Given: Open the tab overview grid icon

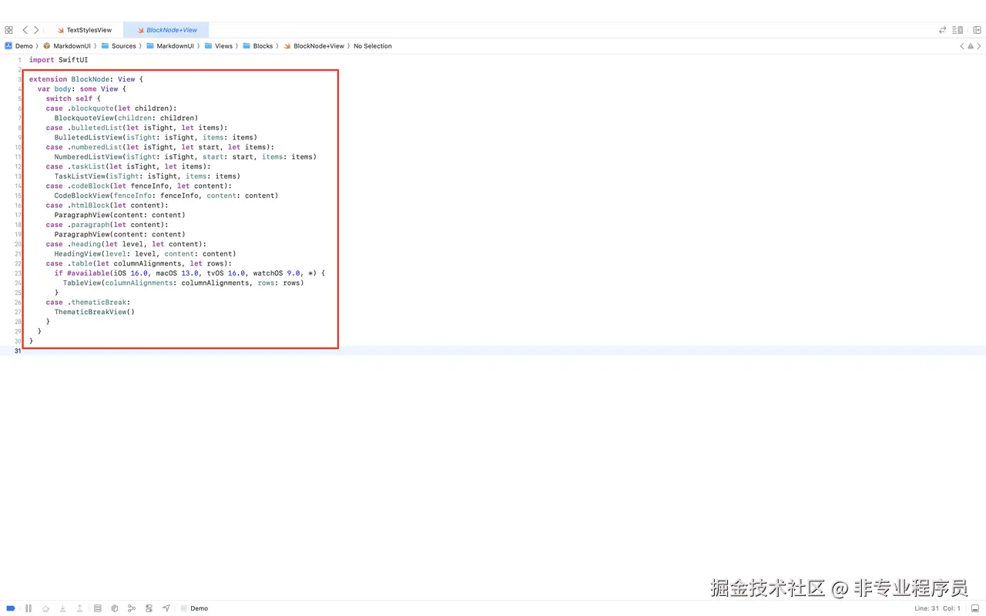Looking at the screenshot, I should (8, 30).
